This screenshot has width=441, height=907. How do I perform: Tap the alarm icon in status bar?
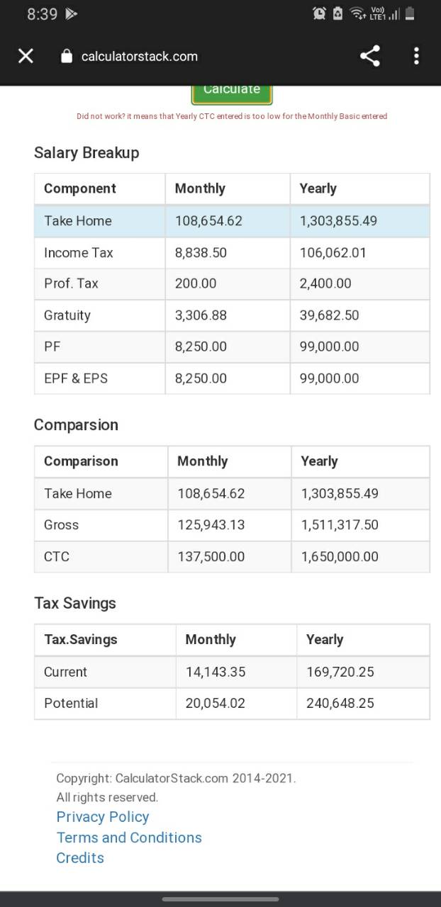tap(319, 13)
